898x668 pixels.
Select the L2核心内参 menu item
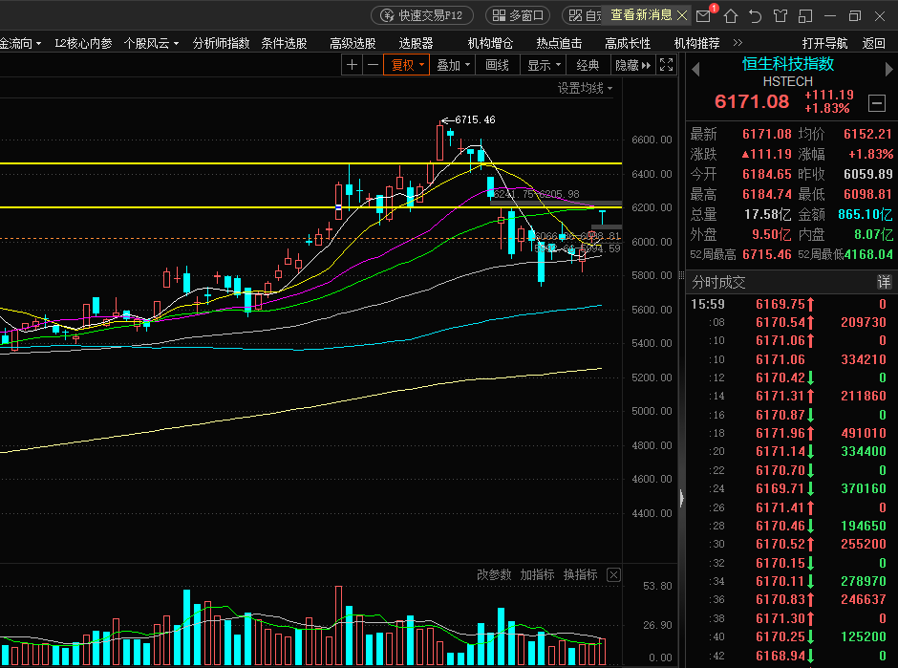[x=83, y=44]
